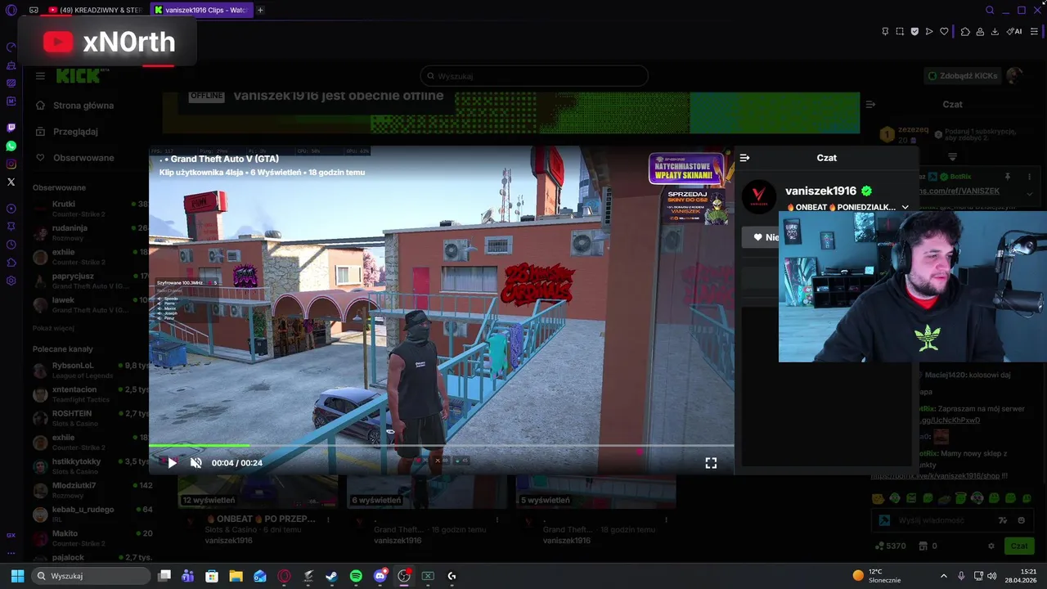Click Zdobądź KICKs button

(x=962, y=76)
